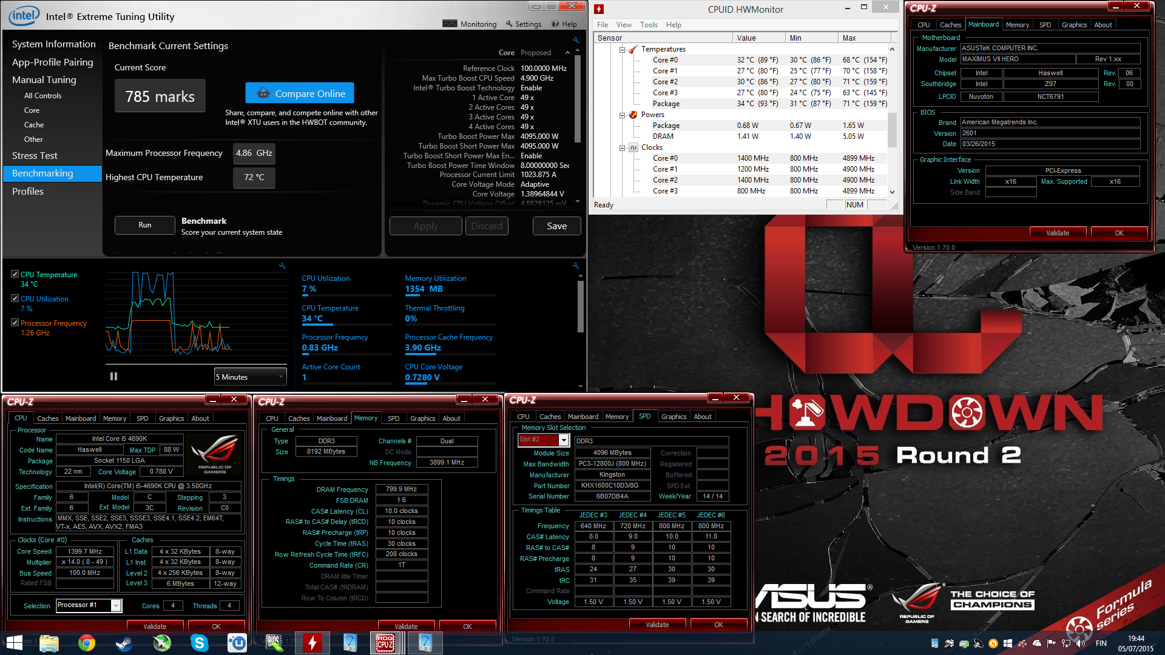
Task: Click Save in XTU proposed settings
Action: pos(557,226)
